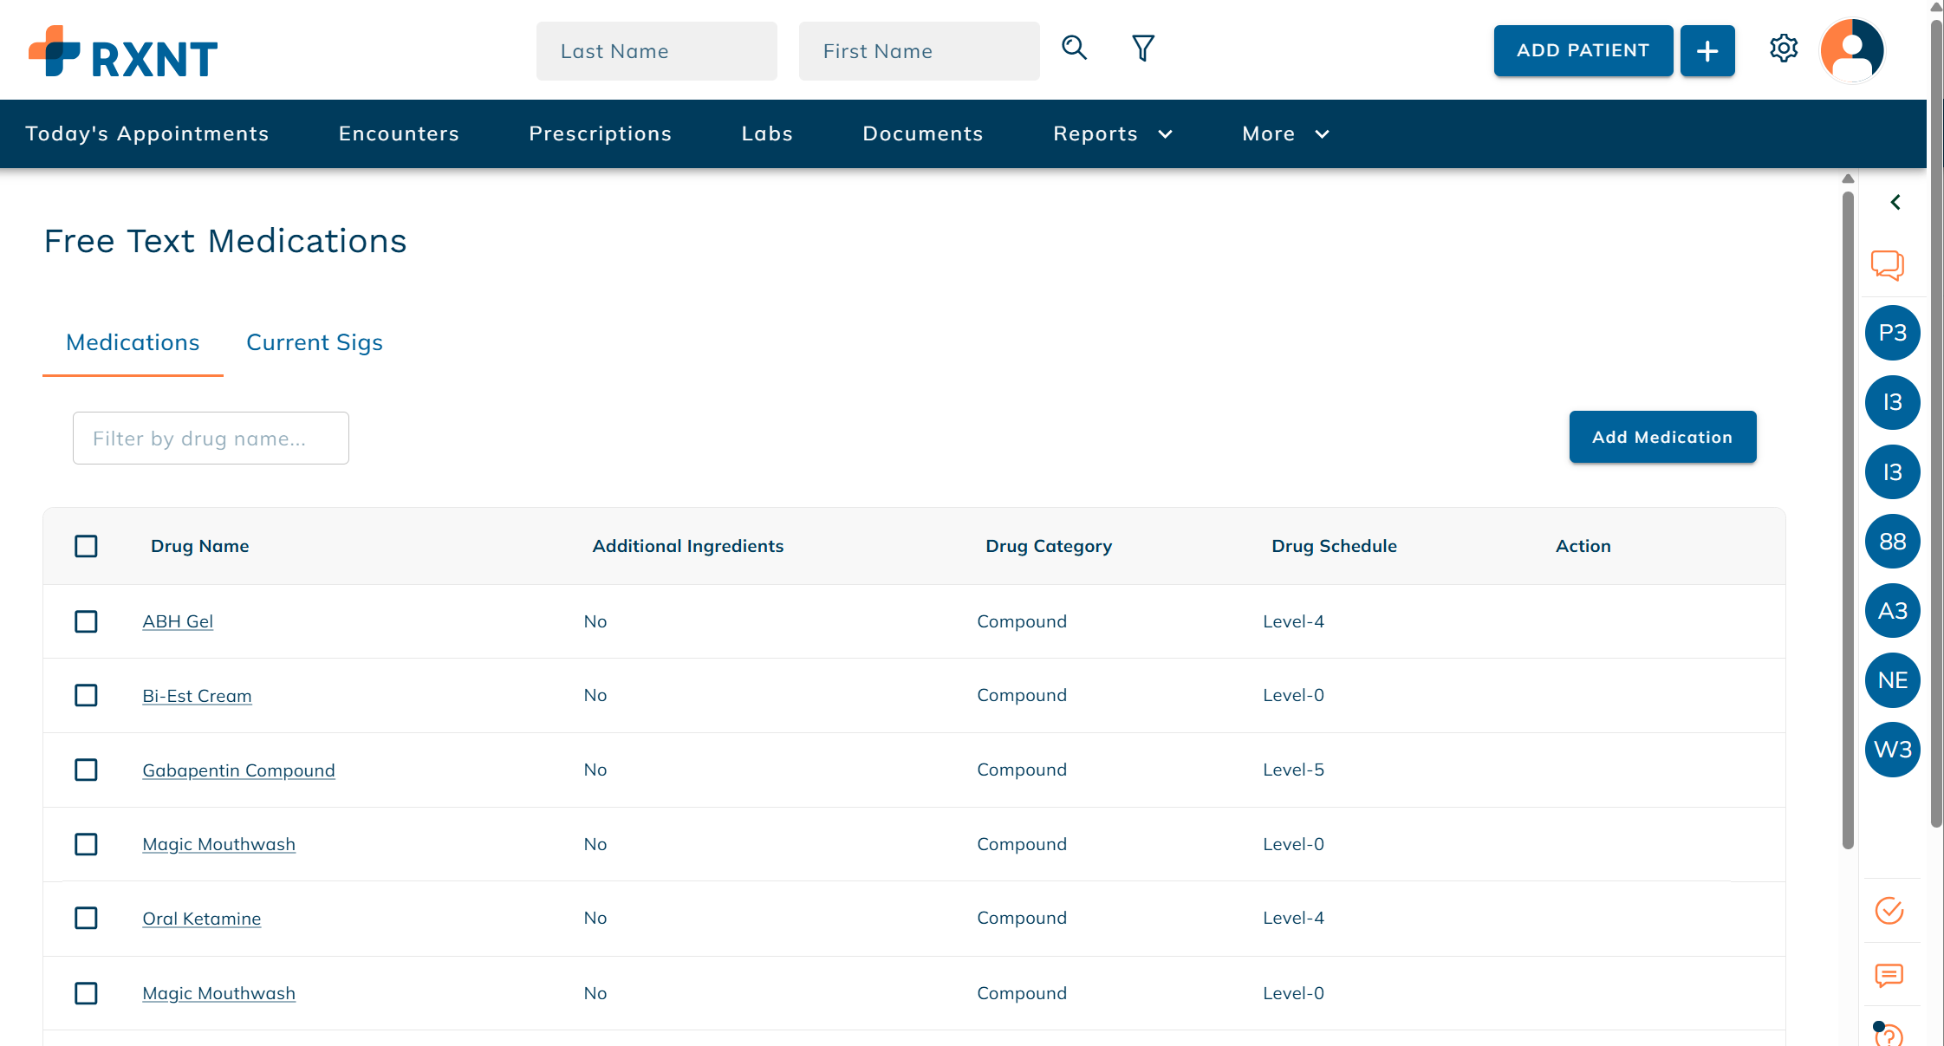Viewport: 1944px width, 1046px height.
Task: Open the settings gear
Action: [1783, 49]
